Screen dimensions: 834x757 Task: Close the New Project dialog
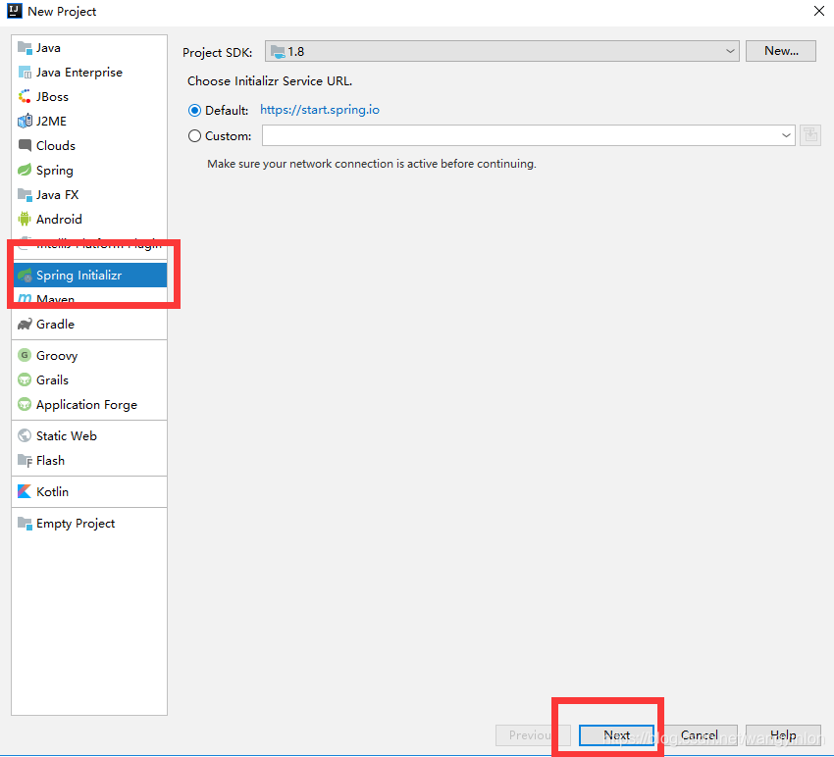(x=819, y=11)
